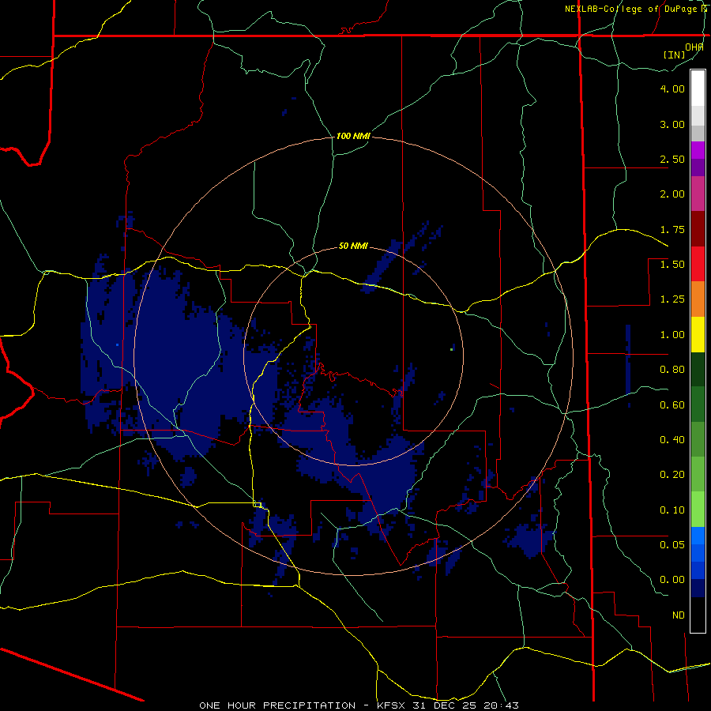This screenshot has width=711, height=711.
Task: Click the 1.50 legend value
Action: 672,265
